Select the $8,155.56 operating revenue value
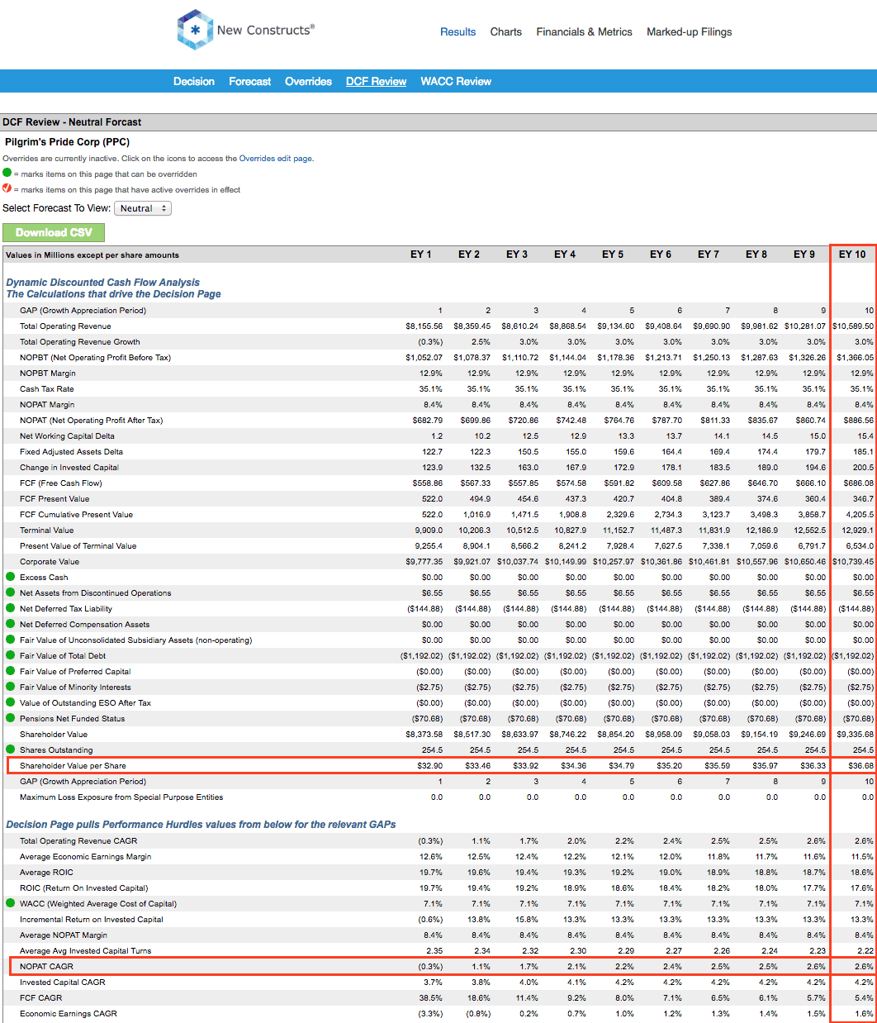The image size is (877, 1023). point(424,326)
